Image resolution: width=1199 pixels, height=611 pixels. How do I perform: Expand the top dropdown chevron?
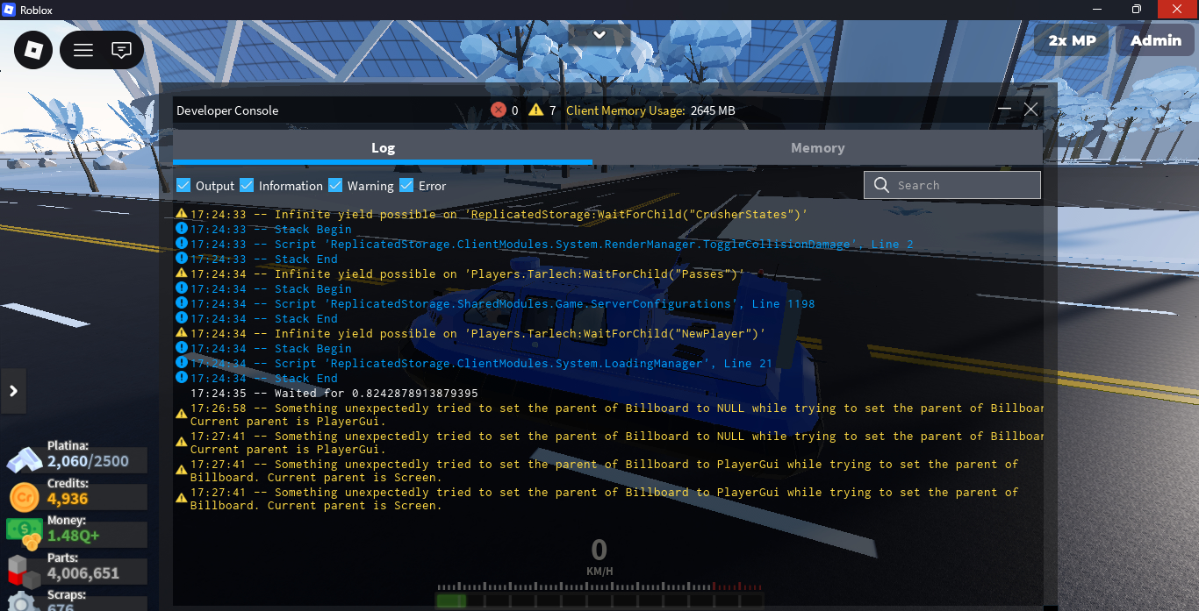pos(599,35)
